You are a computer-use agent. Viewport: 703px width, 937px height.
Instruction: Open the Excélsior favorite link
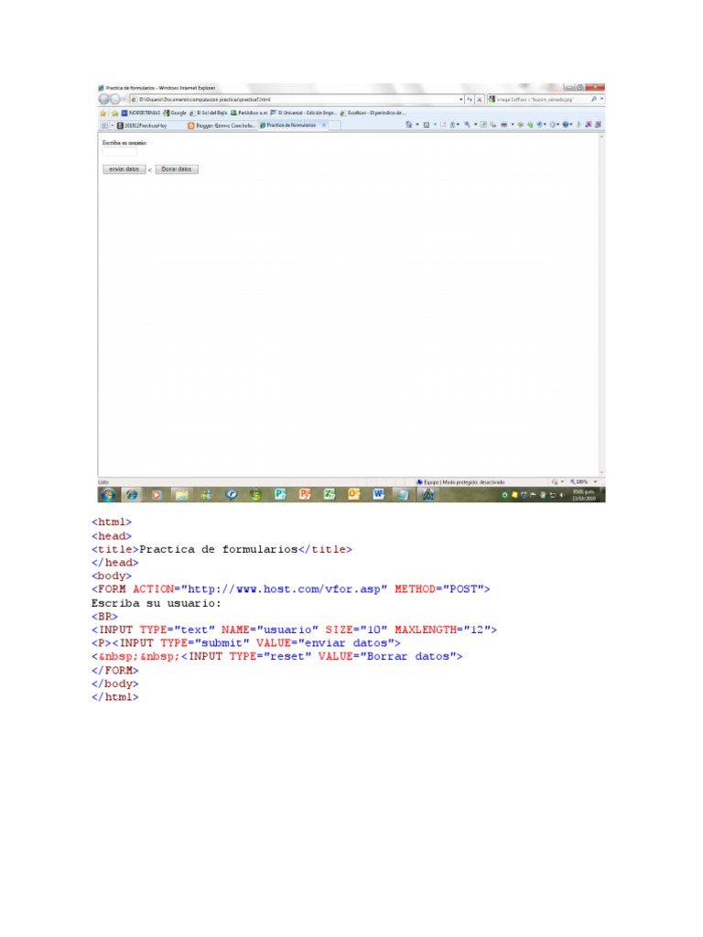[373, 113]
